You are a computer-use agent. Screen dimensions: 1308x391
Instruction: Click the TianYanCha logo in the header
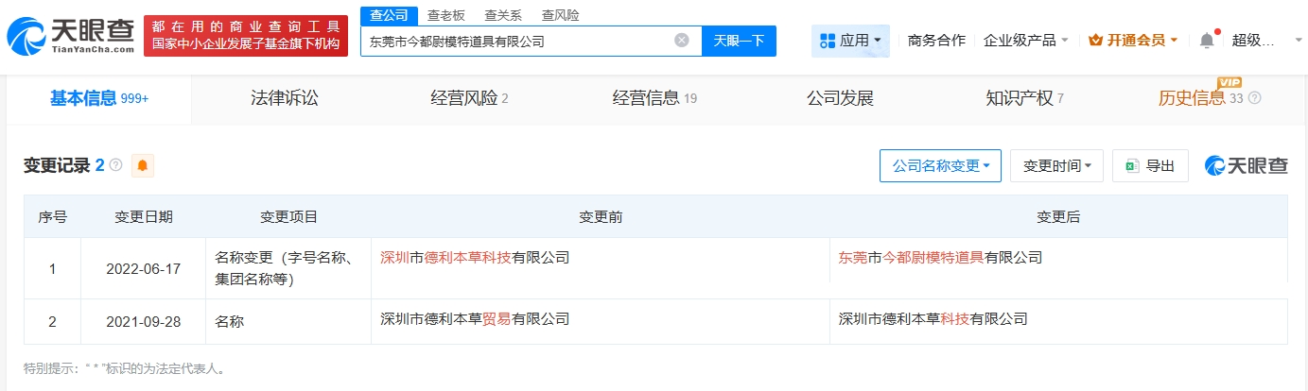[x=69, y=36]
